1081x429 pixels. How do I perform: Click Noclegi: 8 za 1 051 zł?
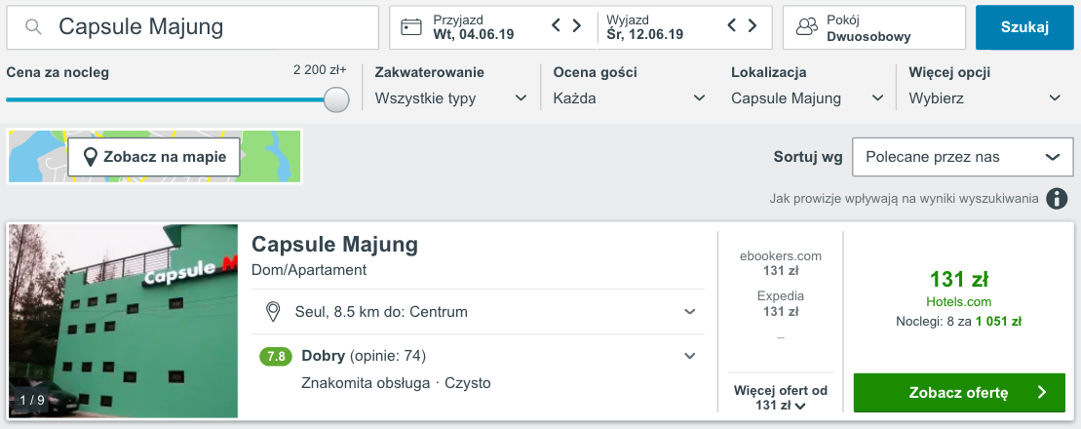(x=958, y=321)
